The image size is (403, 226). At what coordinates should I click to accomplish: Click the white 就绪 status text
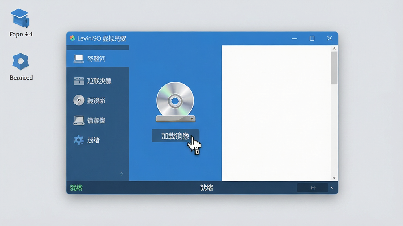207,188
